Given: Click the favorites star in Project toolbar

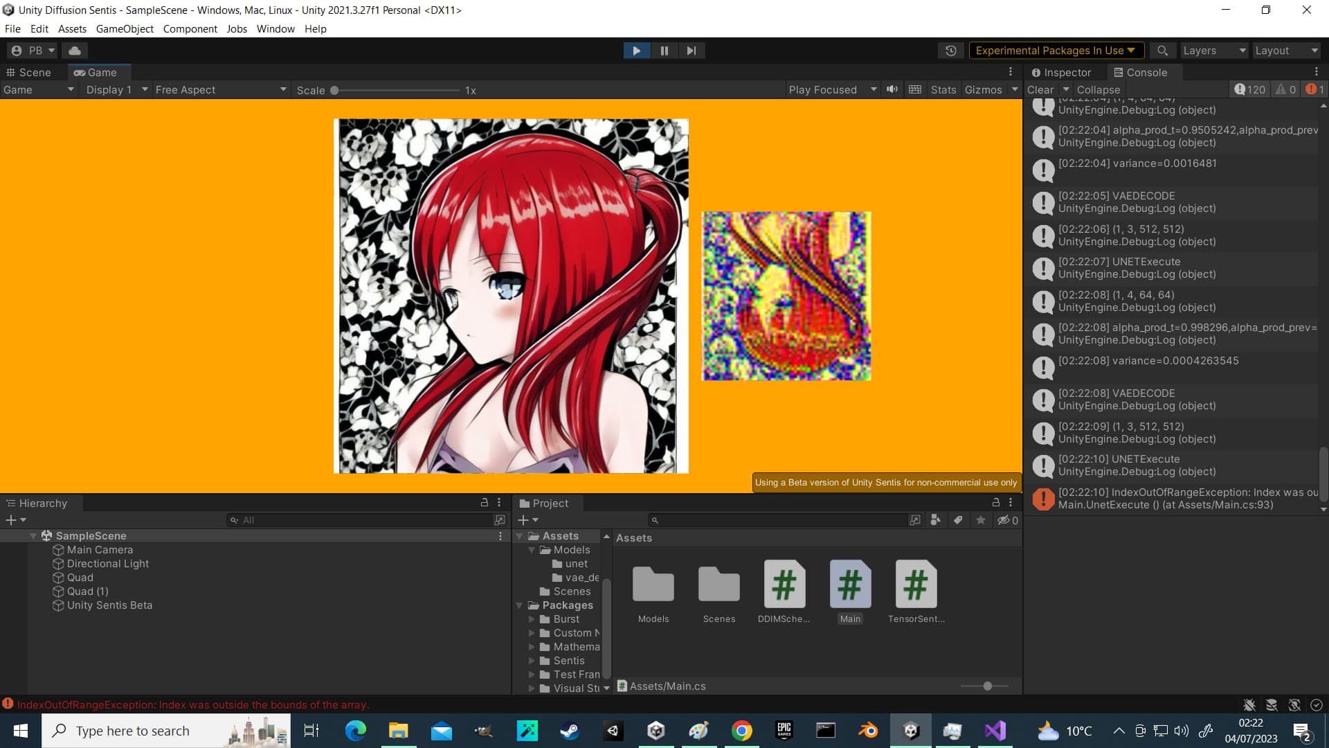Looking at the screenshot, I should (x=980, y=519).
